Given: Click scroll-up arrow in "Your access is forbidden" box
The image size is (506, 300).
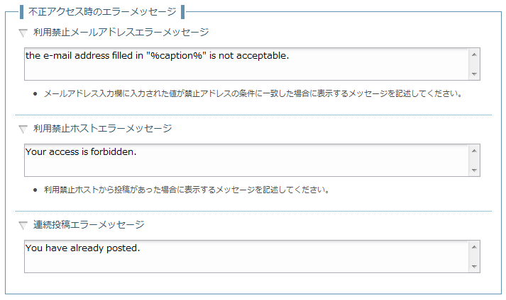Looking at the screenshot, I should (474, 151).
